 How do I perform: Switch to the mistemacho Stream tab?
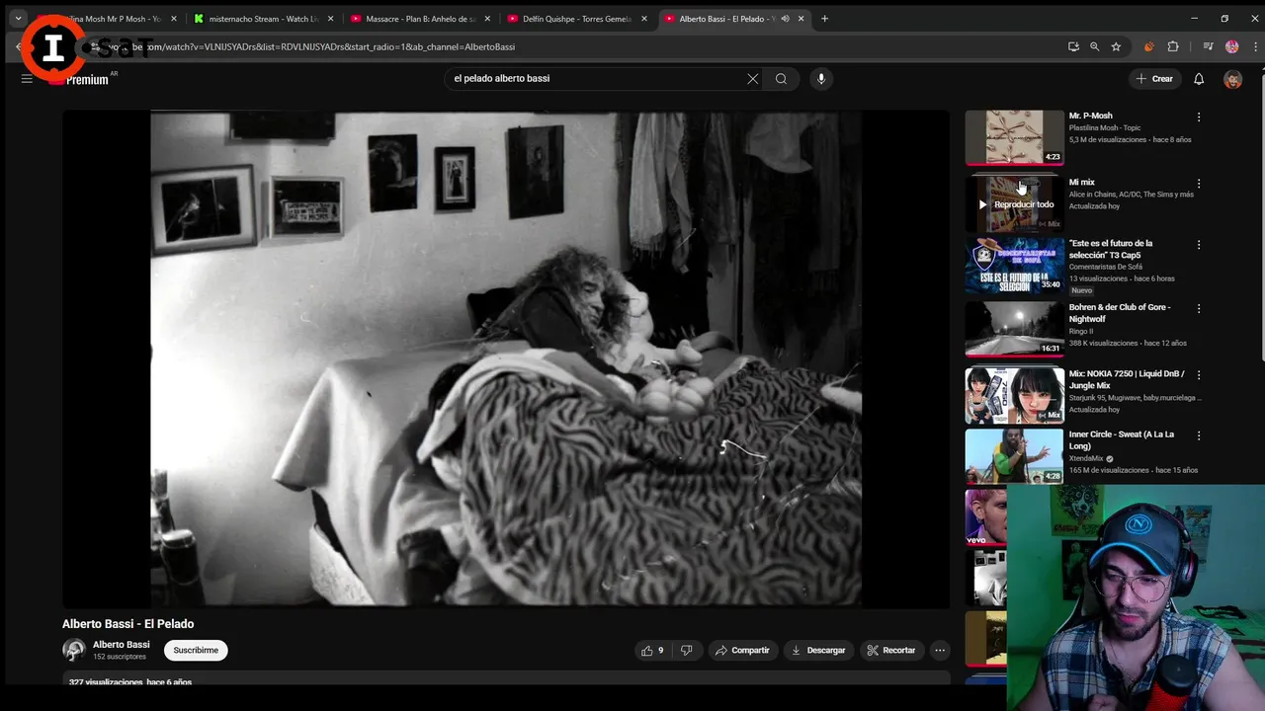[x=264, y=18]
